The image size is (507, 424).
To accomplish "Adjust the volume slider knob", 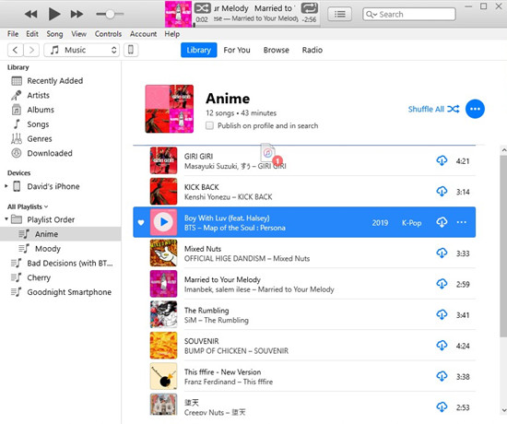I will coord(110,14).
